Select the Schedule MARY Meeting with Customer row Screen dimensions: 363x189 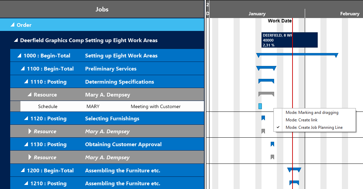point(109,106)
